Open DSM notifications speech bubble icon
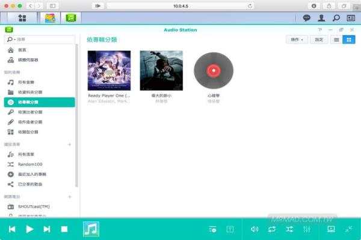Viewport: 361px width, 240px height. 306,18
